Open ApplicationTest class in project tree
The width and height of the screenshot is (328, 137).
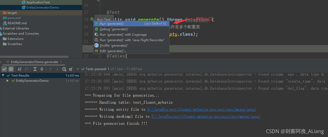tap(38, 2)
